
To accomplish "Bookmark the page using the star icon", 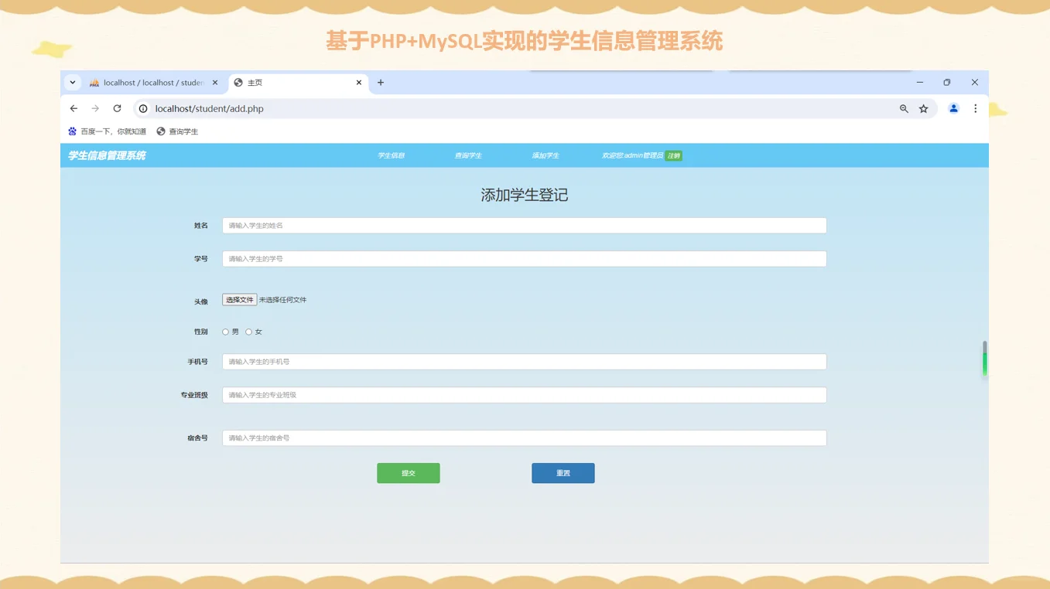I will click(924, 108).
